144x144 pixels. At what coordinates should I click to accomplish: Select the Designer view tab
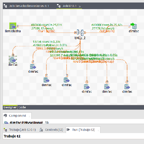tap(10, 107)
